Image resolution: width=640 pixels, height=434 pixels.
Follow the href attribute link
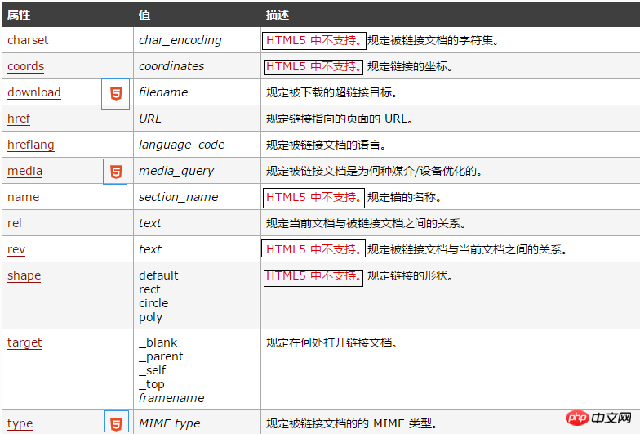pos(19,119)
